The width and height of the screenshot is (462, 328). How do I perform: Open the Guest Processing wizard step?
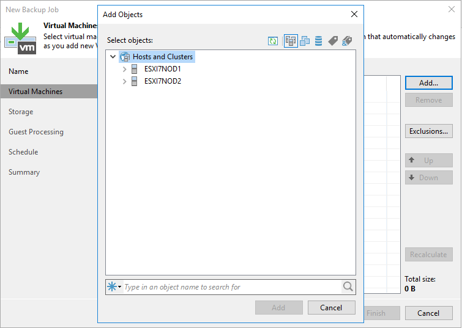36,132
